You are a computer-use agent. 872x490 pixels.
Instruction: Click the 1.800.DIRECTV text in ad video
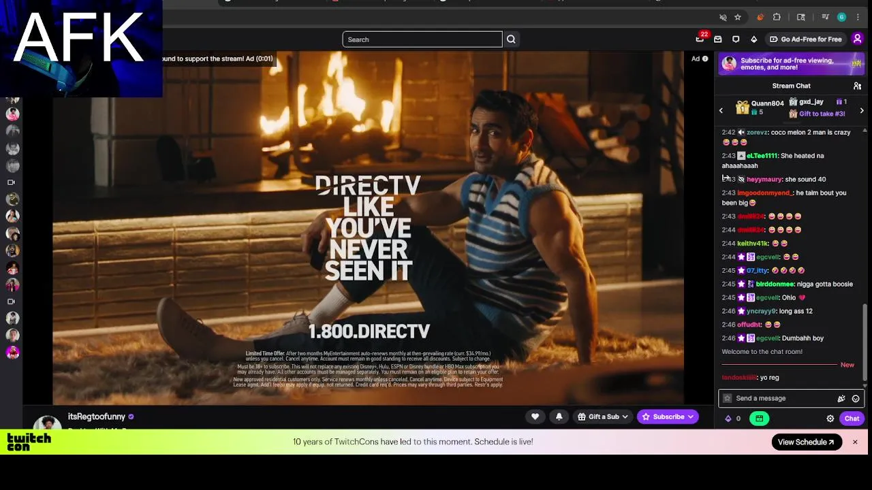369,331
